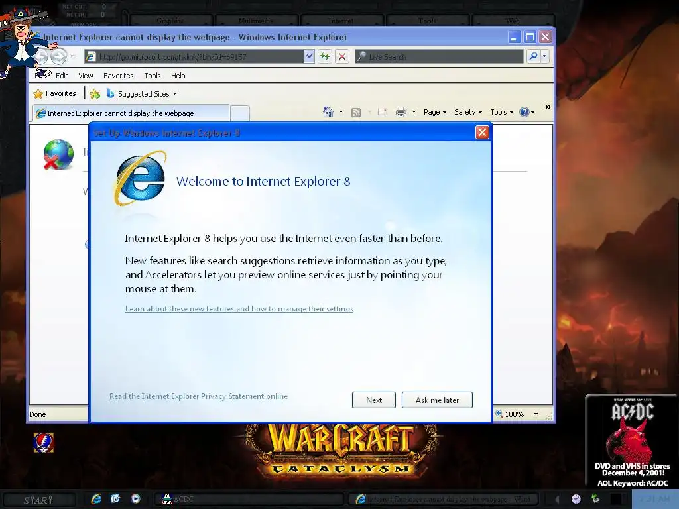The height and width of the screenshot is (509, 679).
Task: Open the Favorites star button
Action: click(x=55, y=93)
